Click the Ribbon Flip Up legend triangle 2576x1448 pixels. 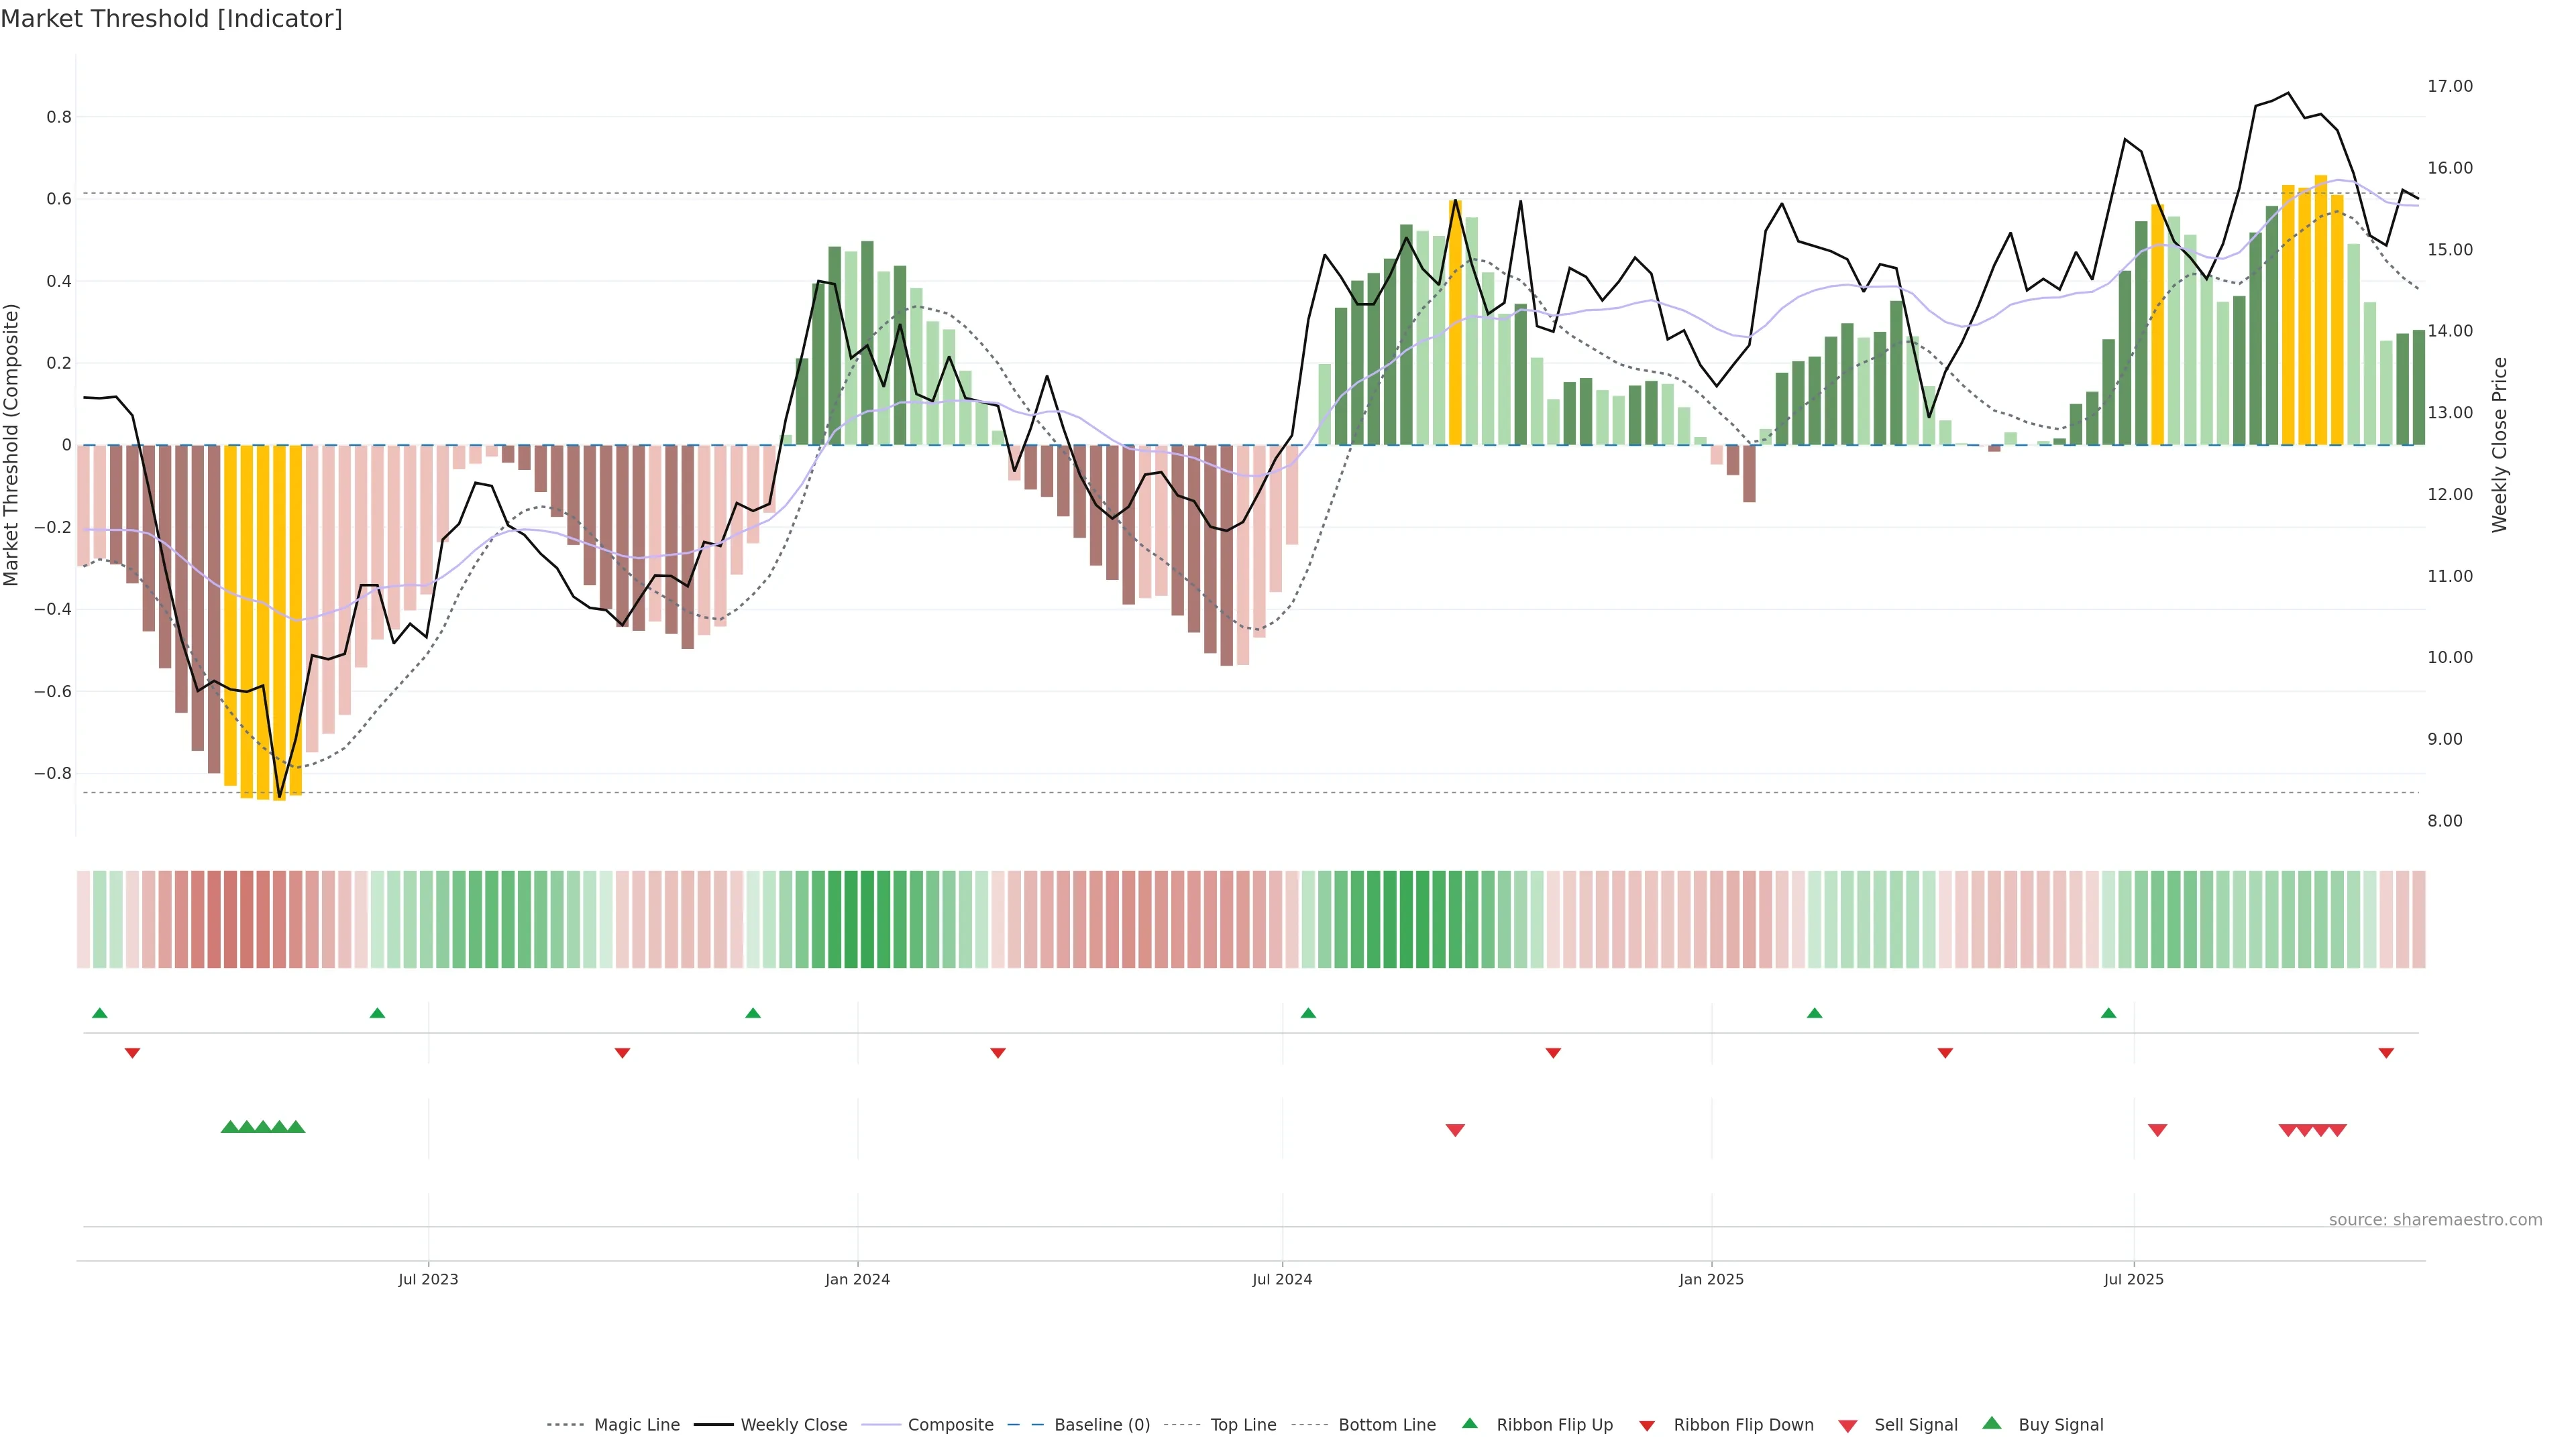(x=1469, y=1423)
